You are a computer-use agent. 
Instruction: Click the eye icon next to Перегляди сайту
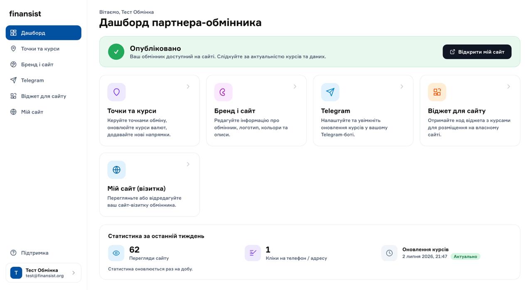[116, 253]
